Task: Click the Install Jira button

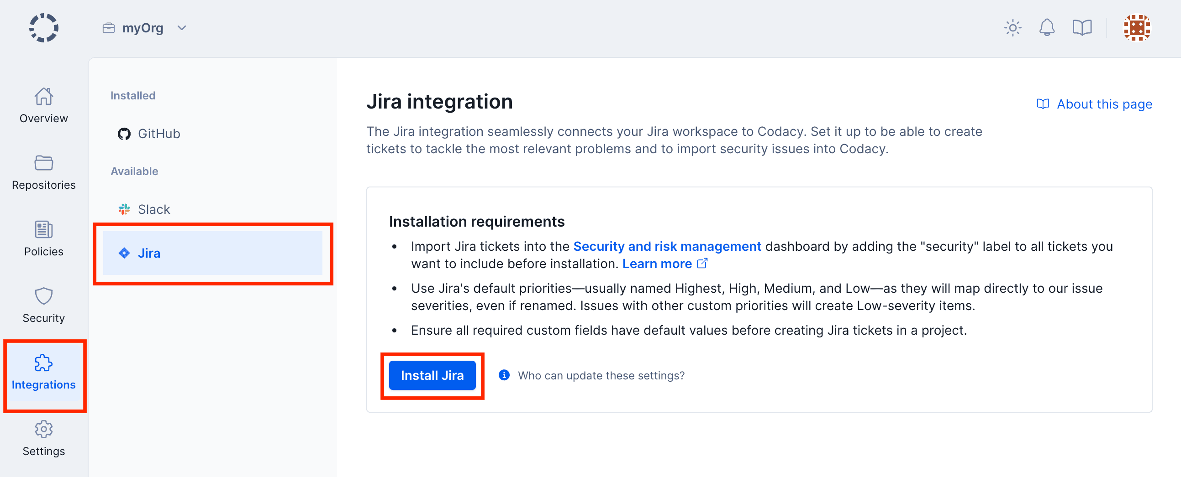Action: [x=432, y=375]
